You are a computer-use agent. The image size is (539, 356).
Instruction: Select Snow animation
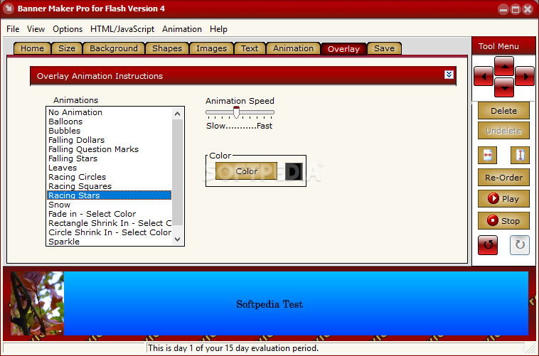coord(109,205)
